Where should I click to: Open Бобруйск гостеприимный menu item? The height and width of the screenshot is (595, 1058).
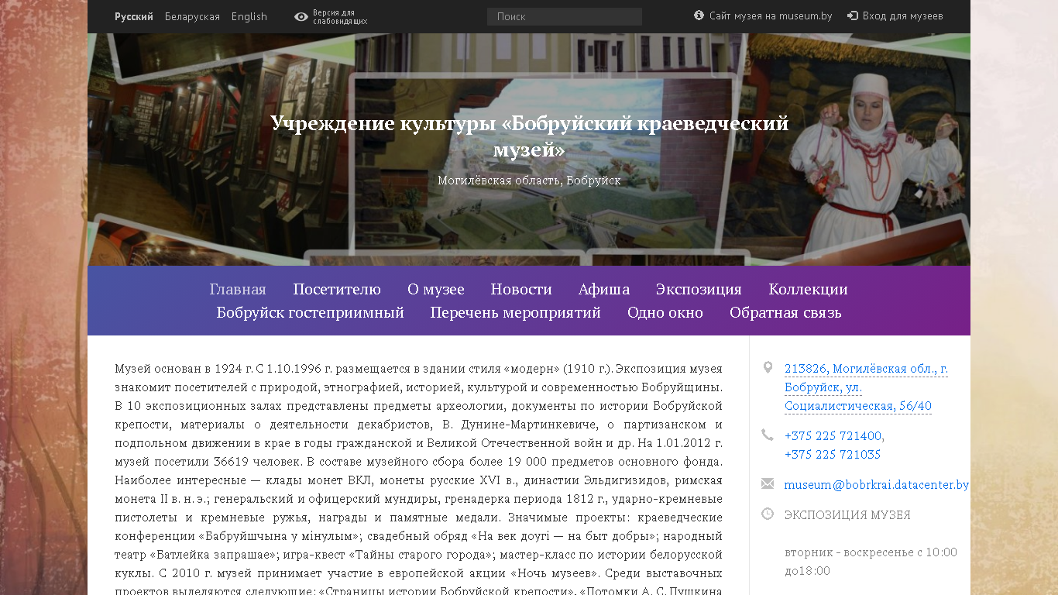click(311, 312)
